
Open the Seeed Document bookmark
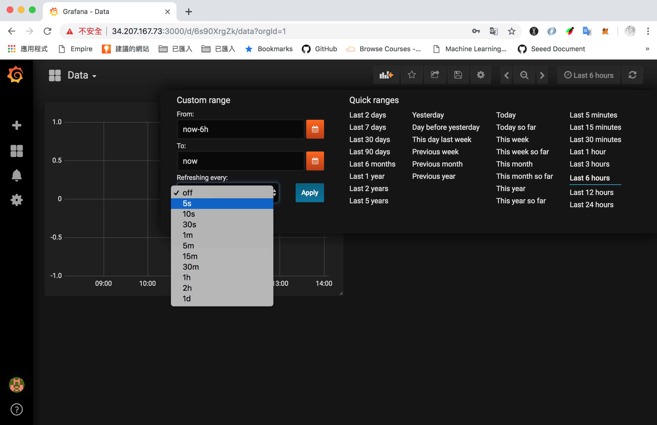click(551, 49)
